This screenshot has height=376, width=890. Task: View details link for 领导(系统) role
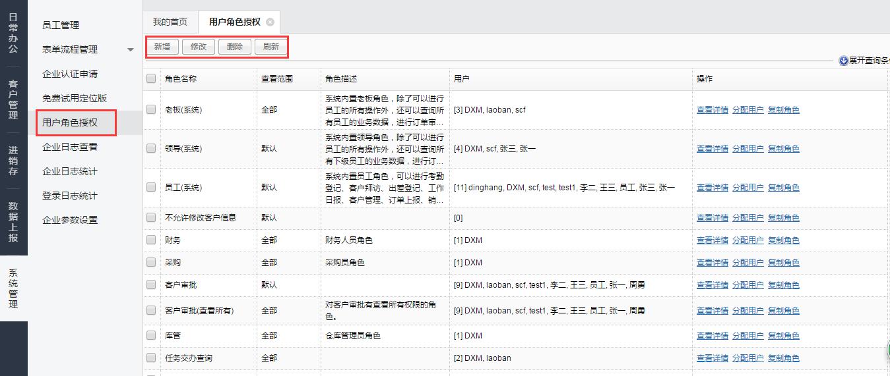(x=712, y=149)
